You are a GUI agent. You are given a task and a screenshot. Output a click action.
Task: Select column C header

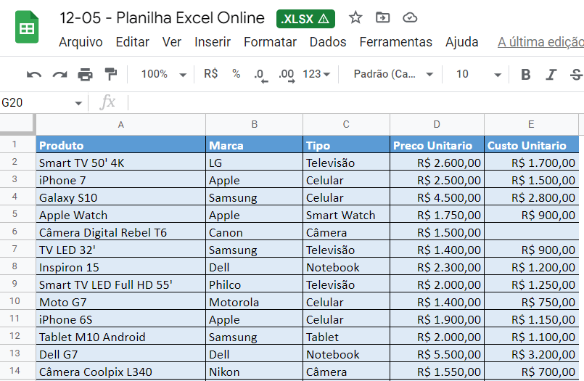pos(346,124)
